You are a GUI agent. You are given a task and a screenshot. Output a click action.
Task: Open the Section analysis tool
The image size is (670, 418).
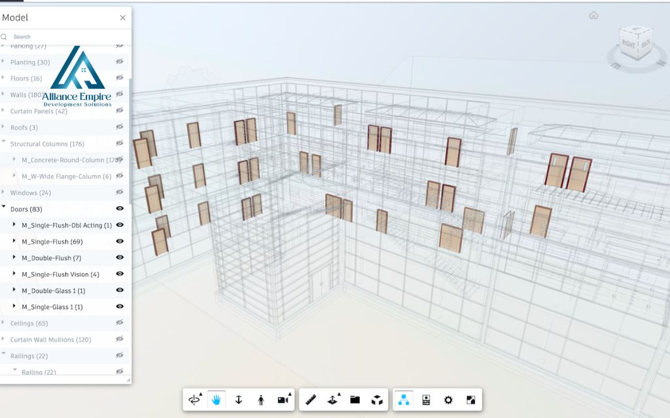(x=333, y=400)
